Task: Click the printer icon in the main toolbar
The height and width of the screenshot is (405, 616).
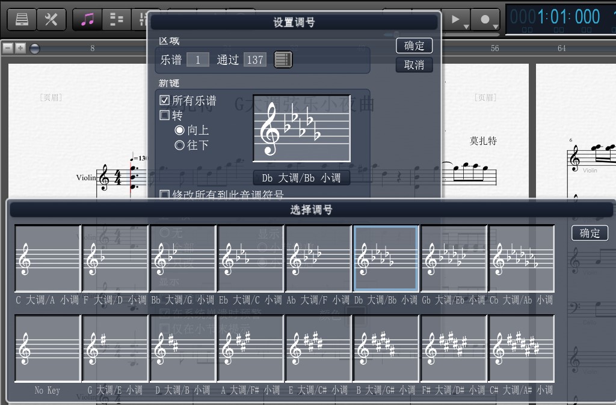Action: point(22,19)
